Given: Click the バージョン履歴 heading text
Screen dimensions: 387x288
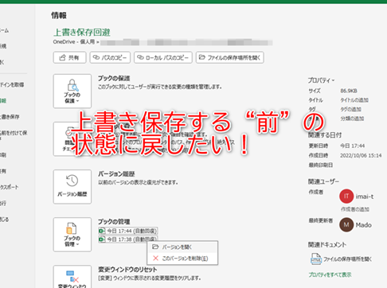Looking at the screenshot, I should click(x=116, y=174).
